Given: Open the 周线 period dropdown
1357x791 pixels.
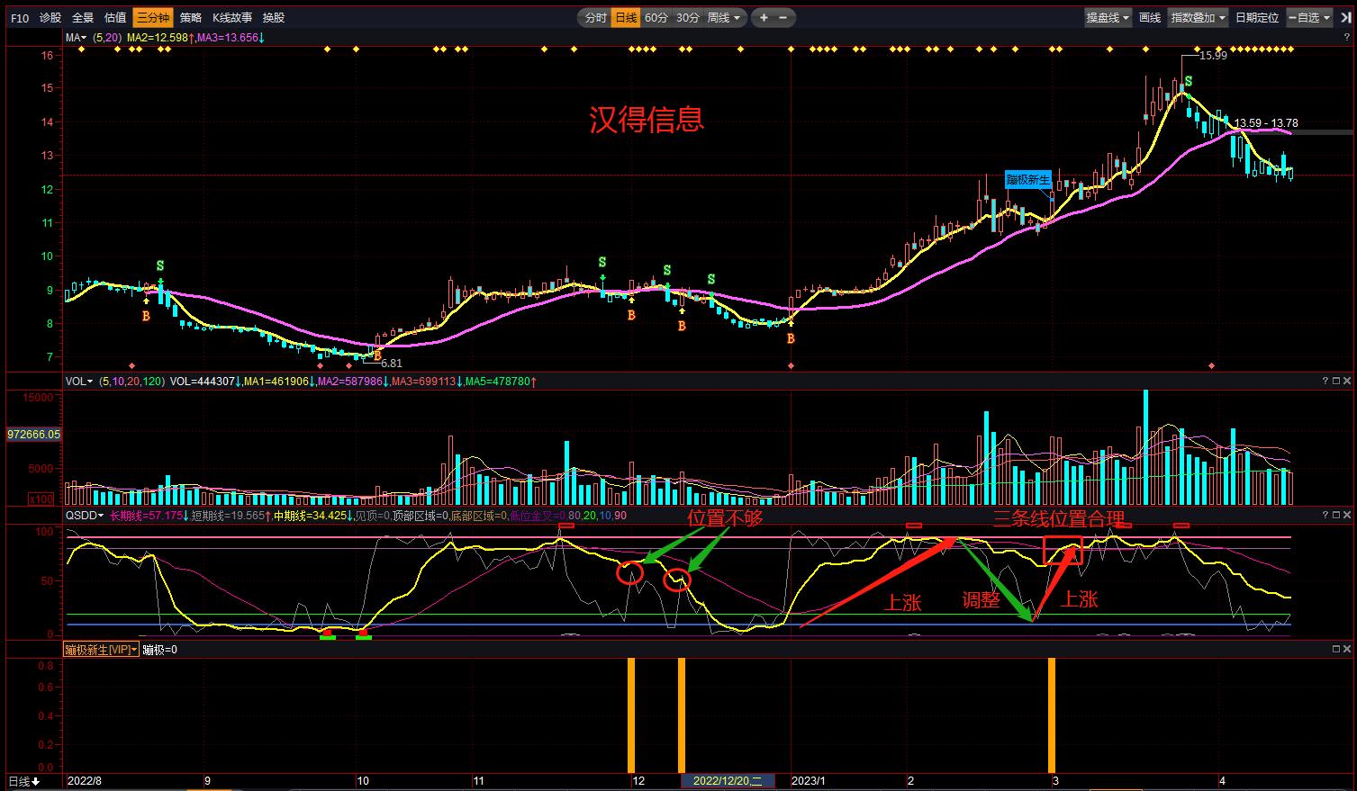Looking at the screenshot, I should pos(724,18).
